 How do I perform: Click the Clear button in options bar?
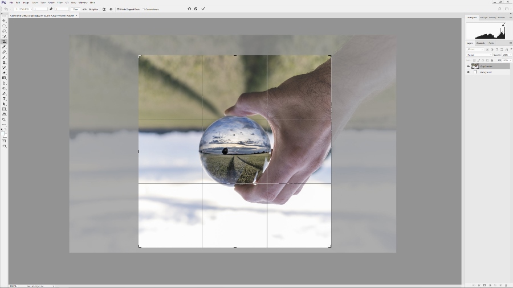tap(75, 9)
